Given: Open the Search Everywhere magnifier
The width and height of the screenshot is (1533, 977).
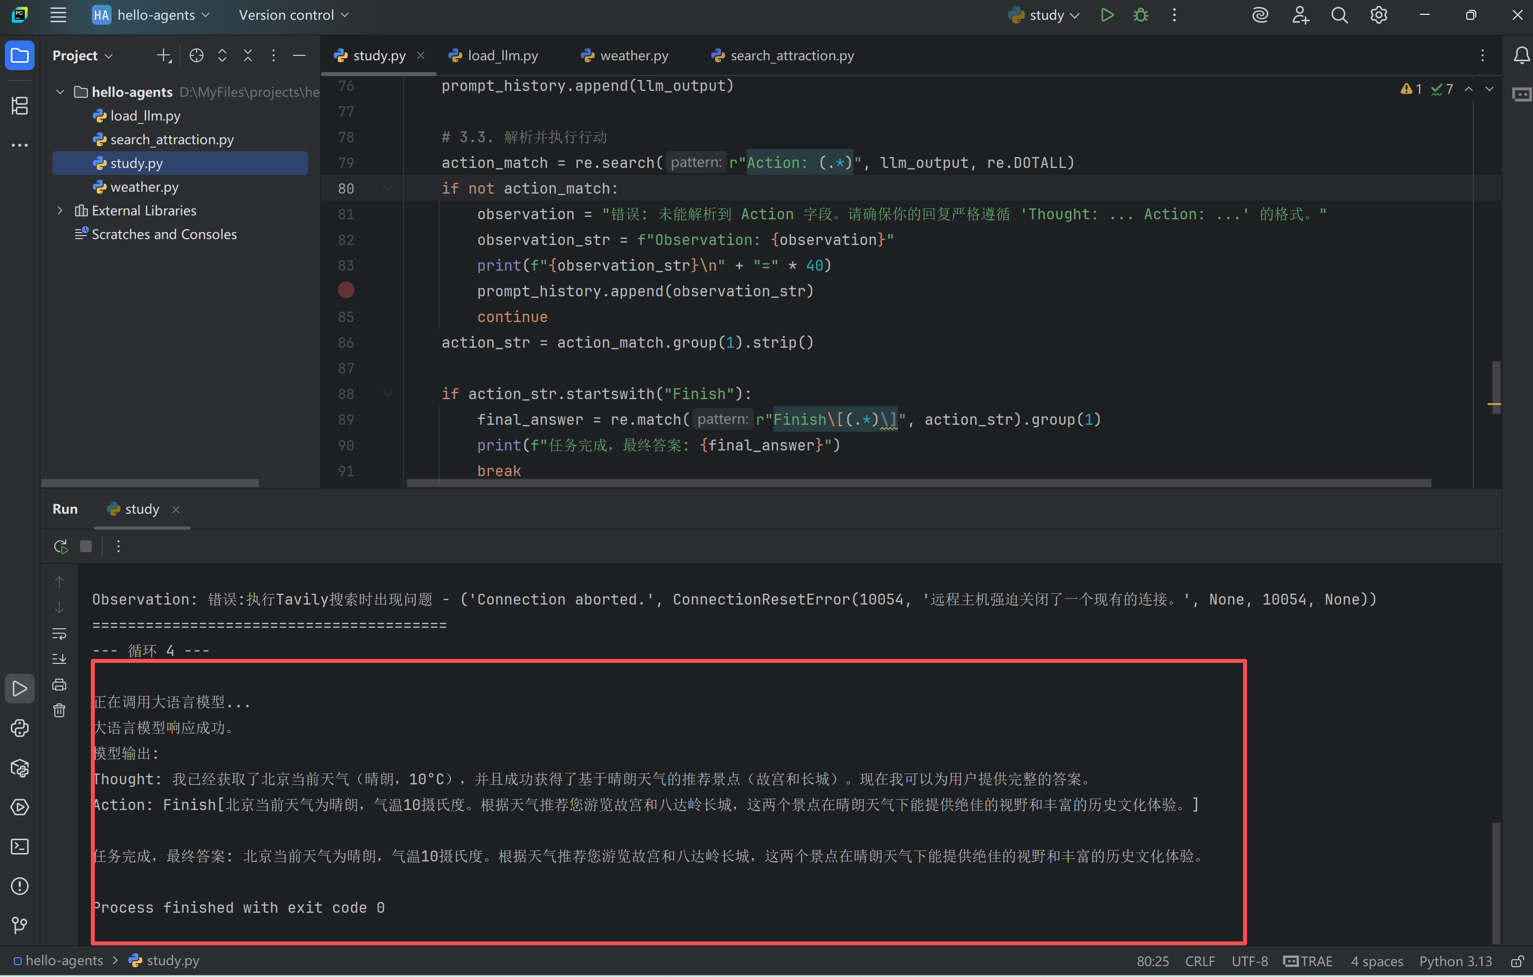Looking at the screenshot, I should [1339, 15].
